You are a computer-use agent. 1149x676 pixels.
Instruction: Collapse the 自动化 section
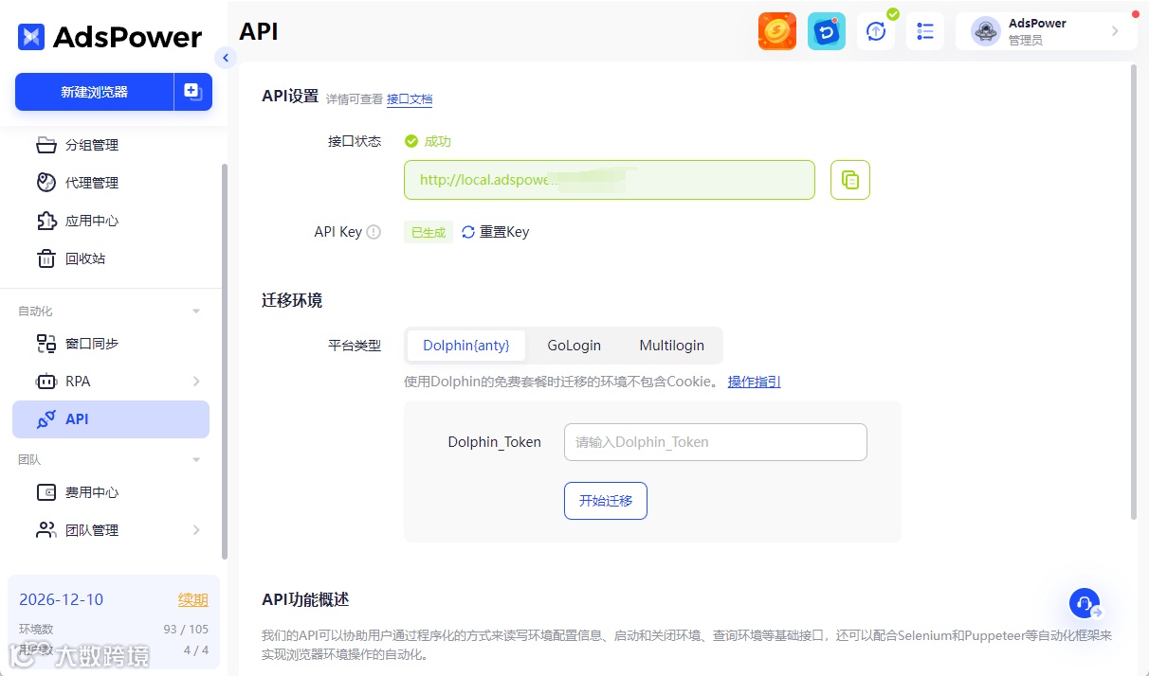click(x=196, y=311)
